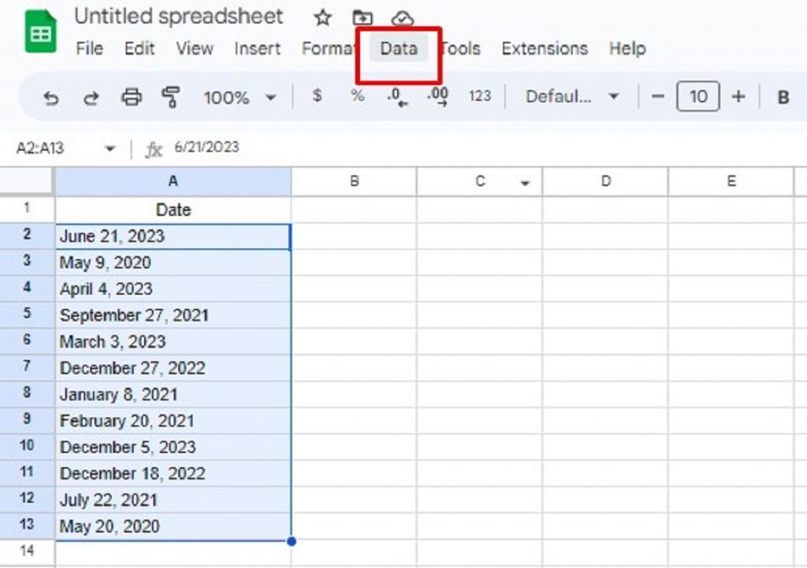Print the spreadsheet
Screen dimensions: 807x568
click(132, 97)
